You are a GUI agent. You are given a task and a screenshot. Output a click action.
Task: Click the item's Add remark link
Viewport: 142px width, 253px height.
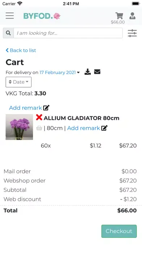tap(83, 128)
